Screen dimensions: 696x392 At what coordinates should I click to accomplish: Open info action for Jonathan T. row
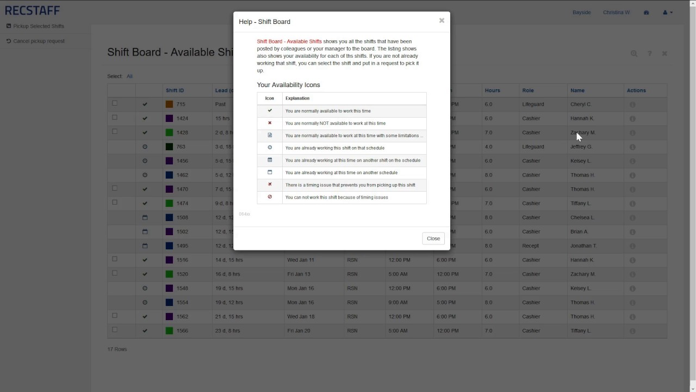pos(632,246)
